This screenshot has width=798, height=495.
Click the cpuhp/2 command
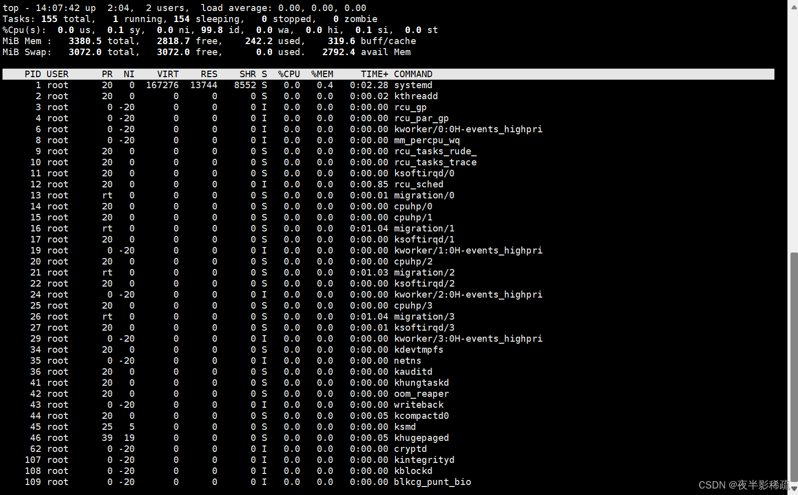413,262
